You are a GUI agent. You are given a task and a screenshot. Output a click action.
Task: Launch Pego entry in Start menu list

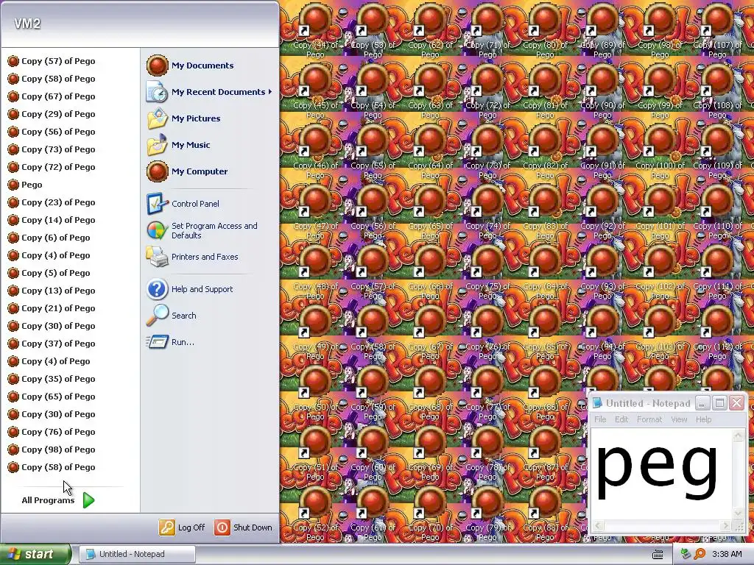[x=25, y=185]
